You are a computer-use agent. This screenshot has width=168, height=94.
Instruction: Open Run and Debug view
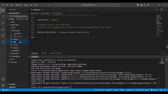3,29
